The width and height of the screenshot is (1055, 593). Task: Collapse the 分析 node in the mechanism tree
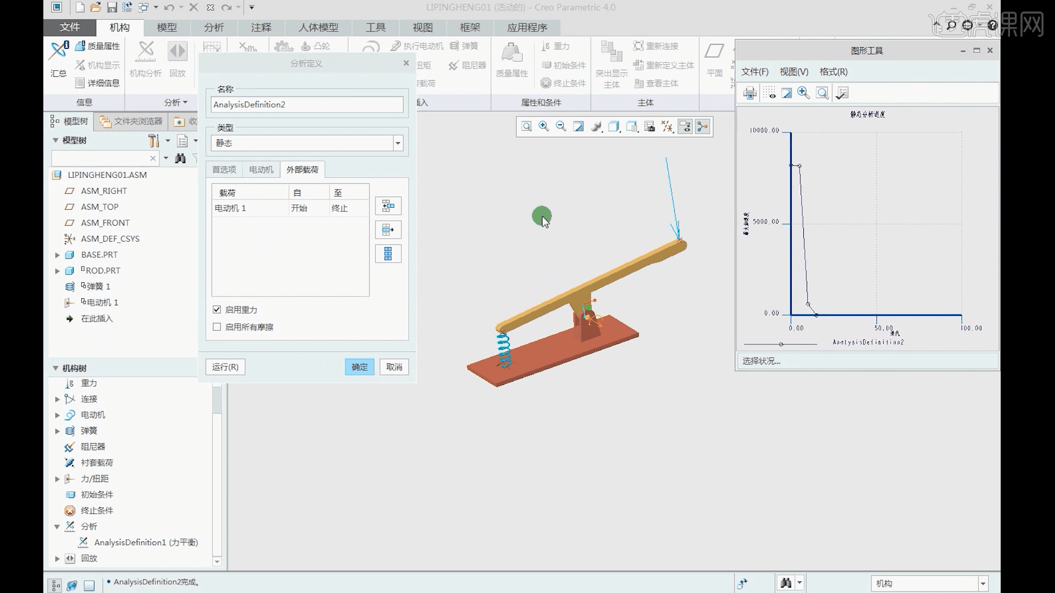(x=57, y=527)
